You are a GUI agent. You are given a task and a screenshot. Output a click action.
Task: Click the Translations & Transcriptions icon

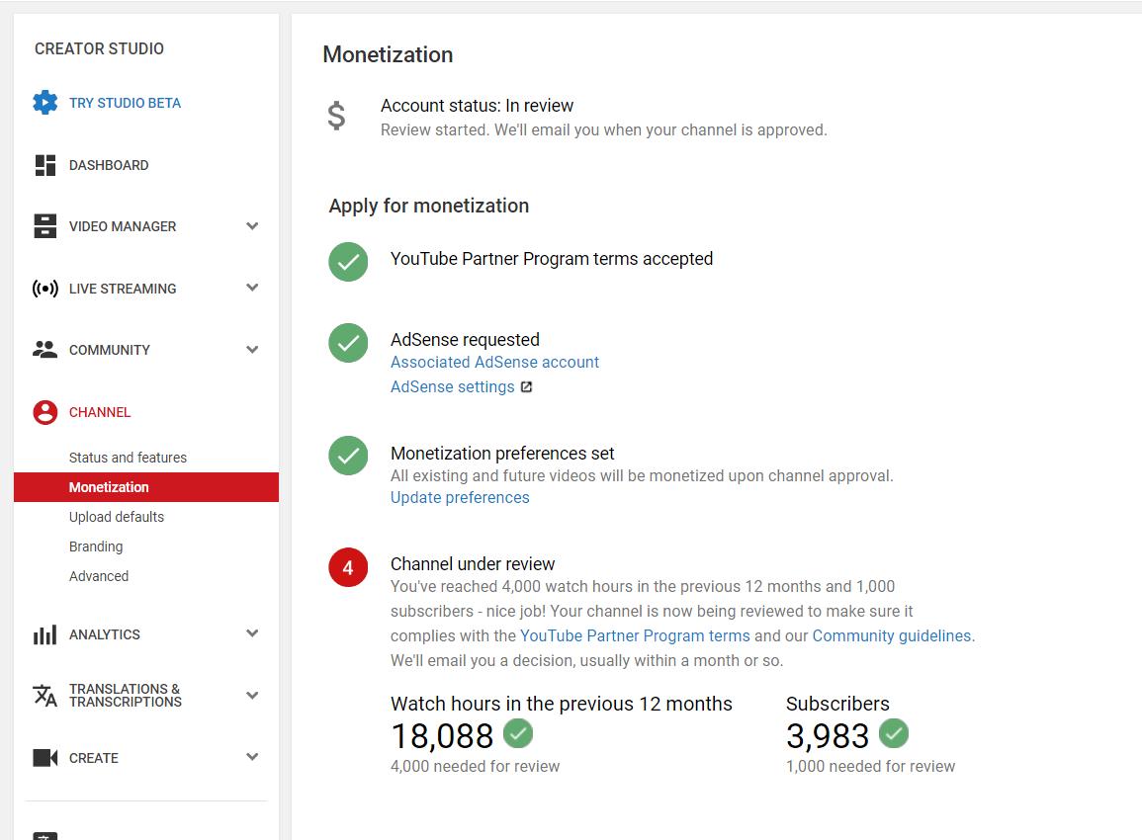pyautogui.click(x=45, y=696)
